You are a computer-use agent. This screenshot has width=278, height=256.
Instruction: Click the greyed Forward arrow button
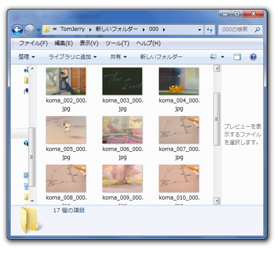(30, 30)
